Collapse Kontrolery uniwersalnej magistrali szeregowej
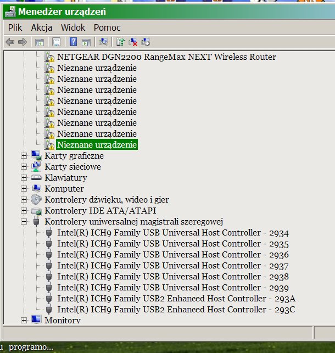The image size is (335, 353). (24, 222)
